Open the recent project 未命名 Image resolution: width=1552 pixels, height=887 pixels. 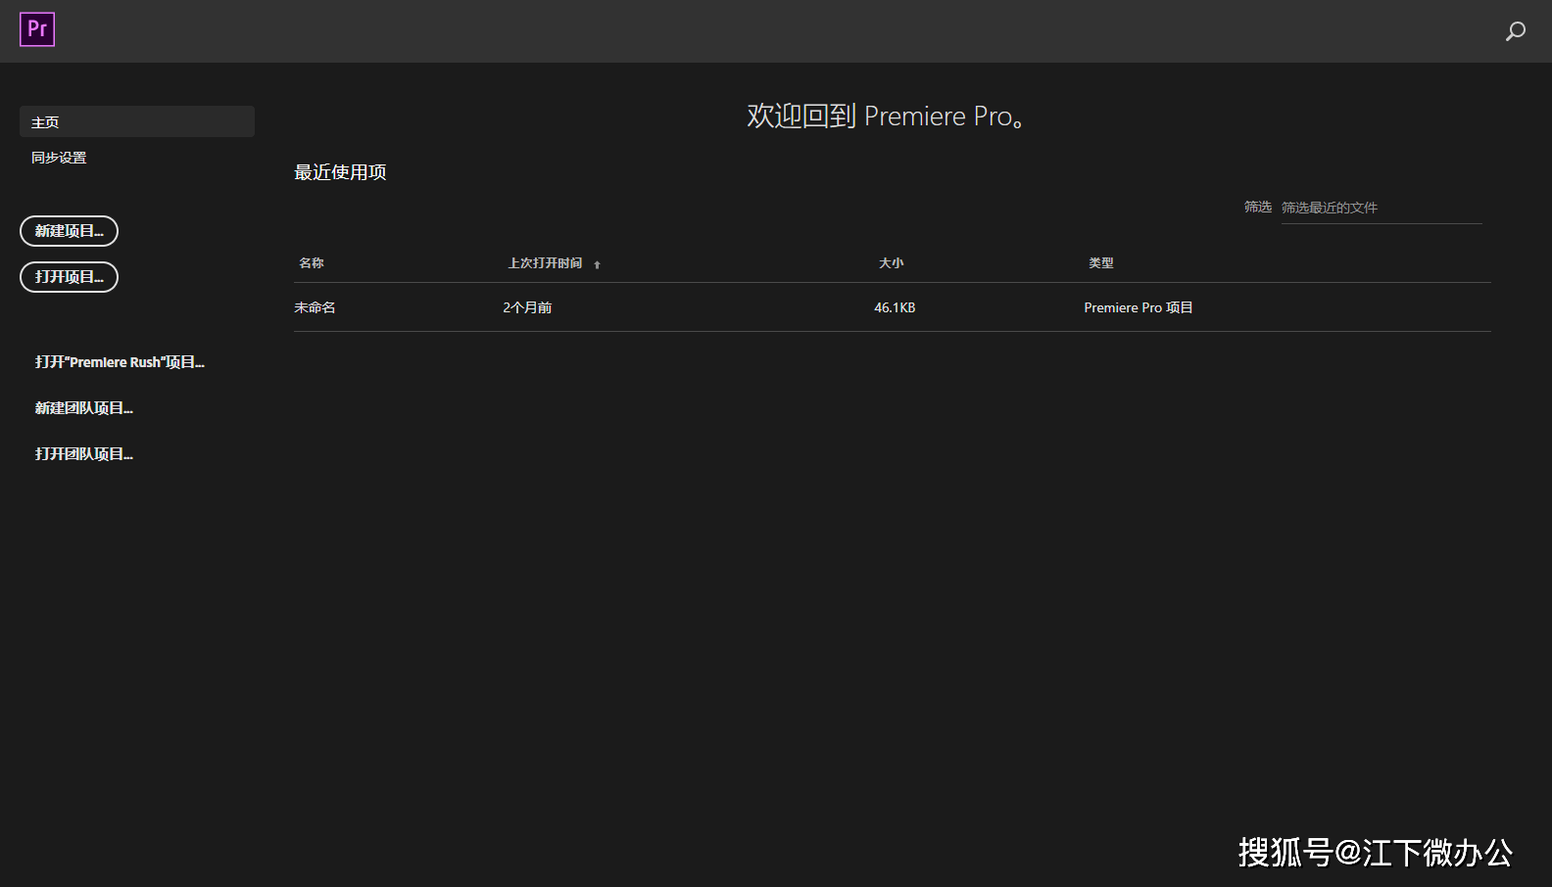(x=315, y=307)
